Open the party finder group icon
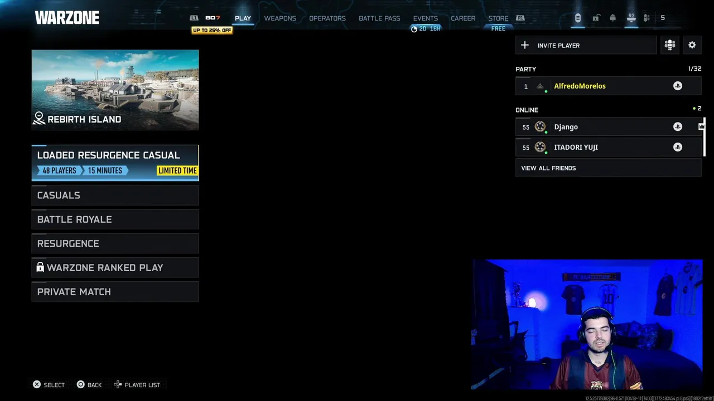Screen dimensions: 714x401 669,45
